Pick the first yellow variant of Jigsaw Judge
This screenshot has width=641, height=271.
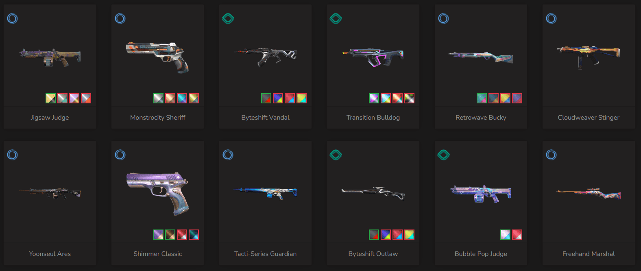point(50,98)
